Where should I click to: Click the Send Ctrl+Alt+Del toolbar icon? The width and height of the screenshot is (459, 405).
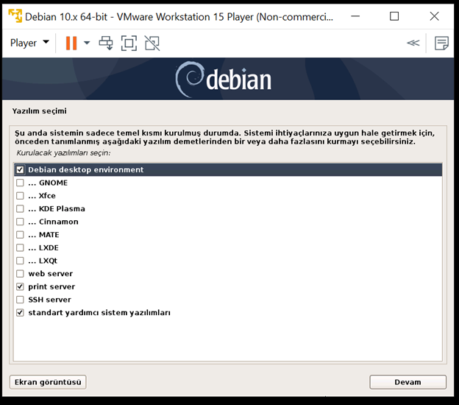coord(106,43)
